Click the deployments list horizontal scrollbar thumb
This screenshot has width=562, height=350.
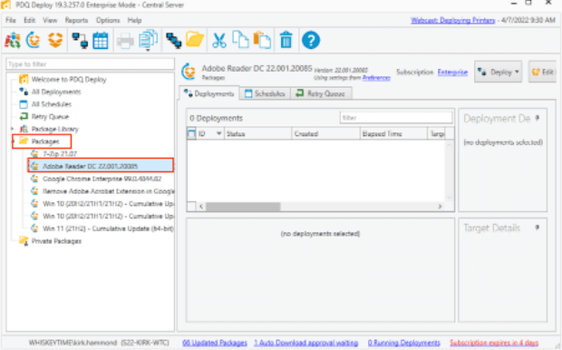click(x=243, y=207)
